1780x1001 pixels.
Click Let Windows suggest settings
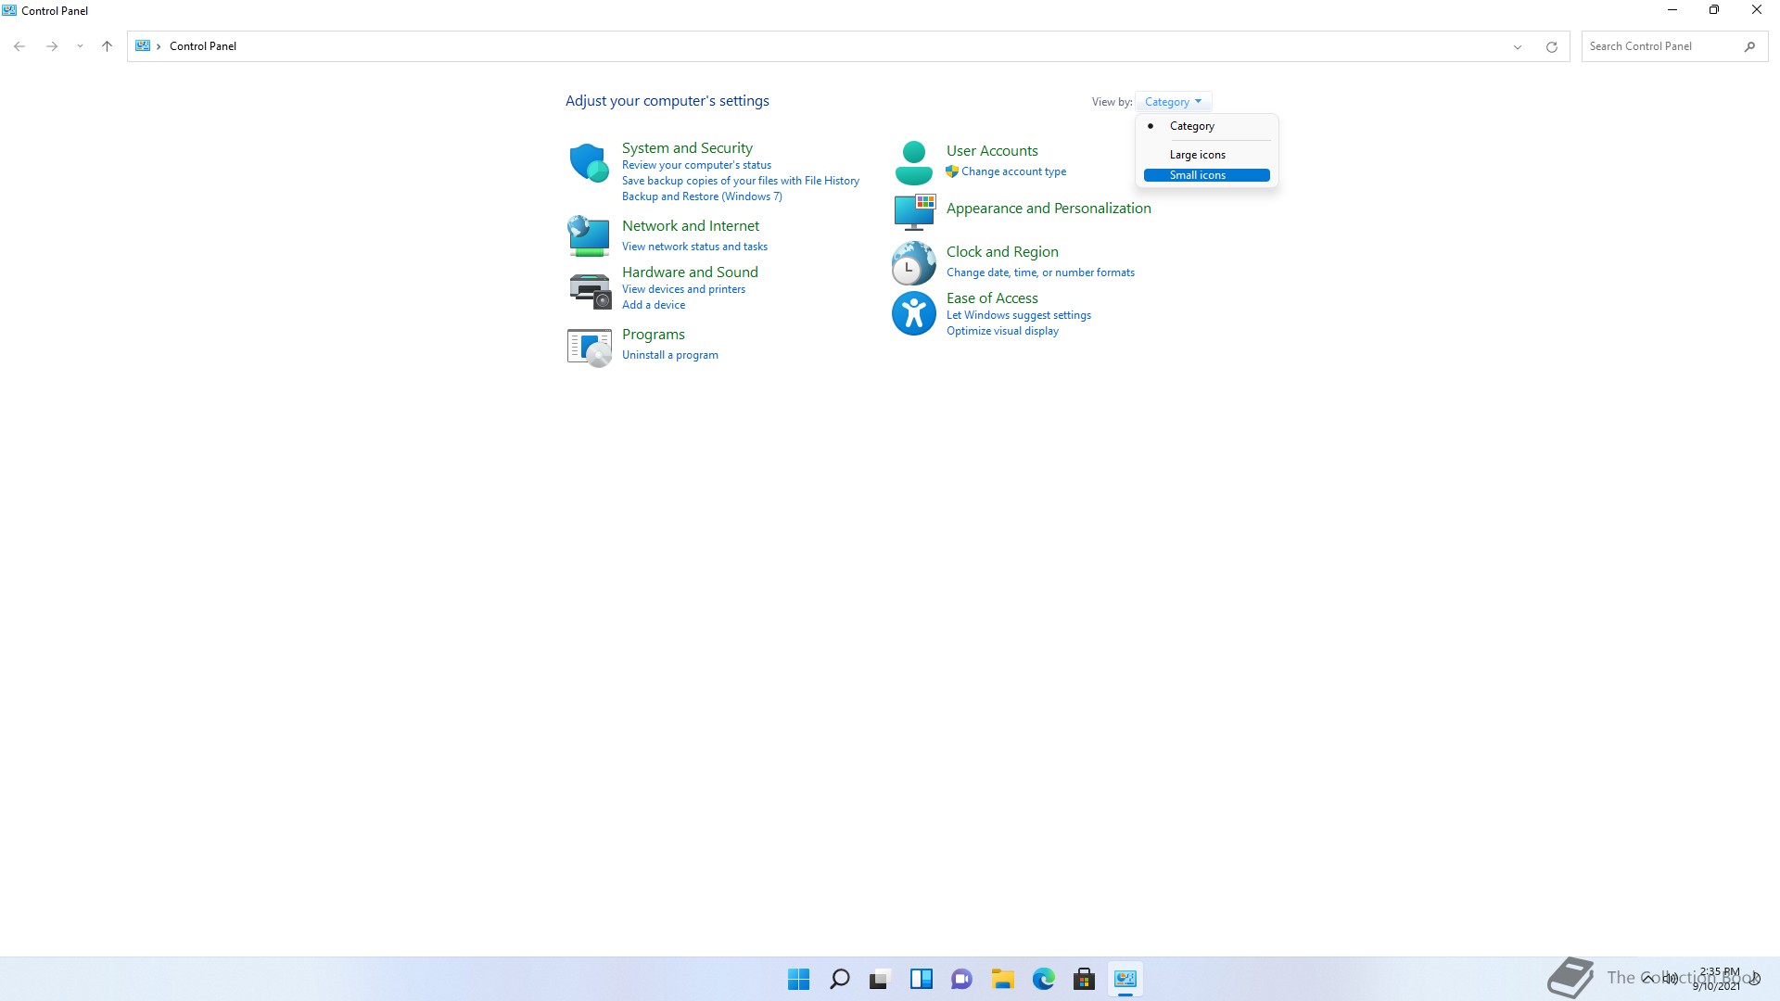tap(1019, 315)
